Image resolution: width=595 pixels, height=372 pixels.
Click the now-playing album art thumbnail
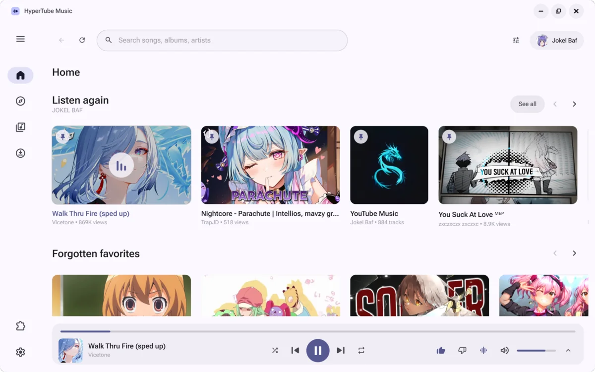tap(70, 351)
